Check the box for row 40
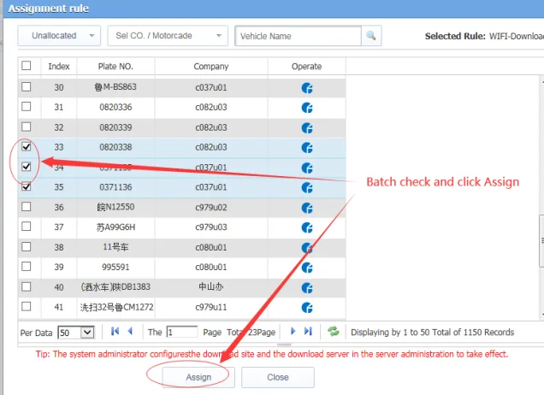This screenshot has height=395, width=544. (x=27, y=286)
